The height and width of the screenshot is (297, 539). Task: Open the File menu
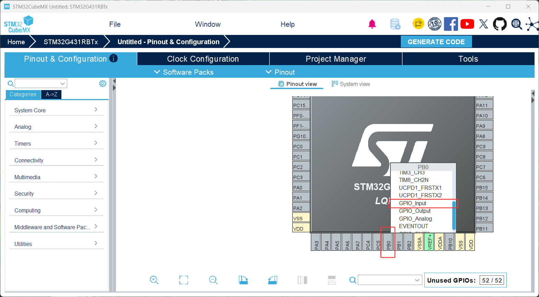coord(115,24)
